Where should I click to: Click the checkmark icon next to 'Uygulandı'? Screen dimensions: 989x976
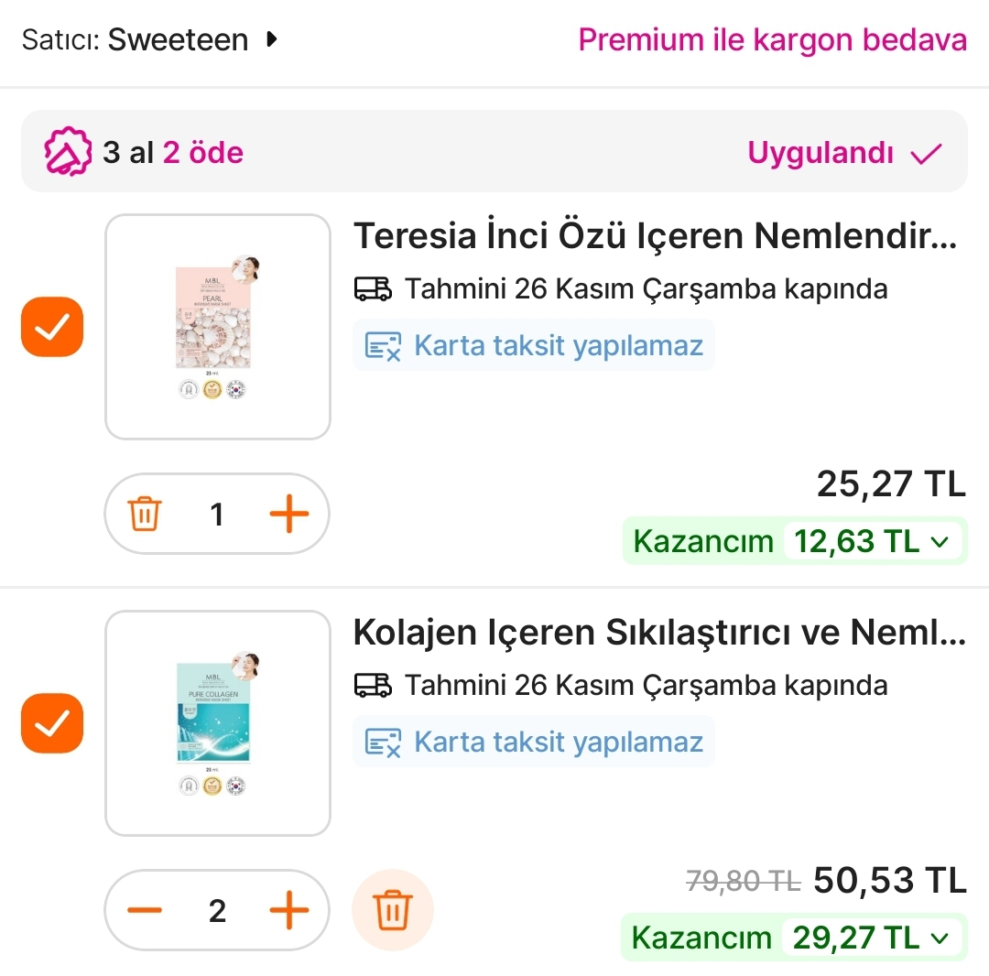(926, 154)
